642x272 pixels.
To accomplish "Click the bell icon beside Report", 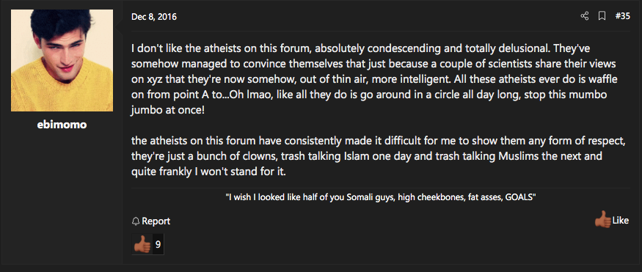I will tap(136, 221).
